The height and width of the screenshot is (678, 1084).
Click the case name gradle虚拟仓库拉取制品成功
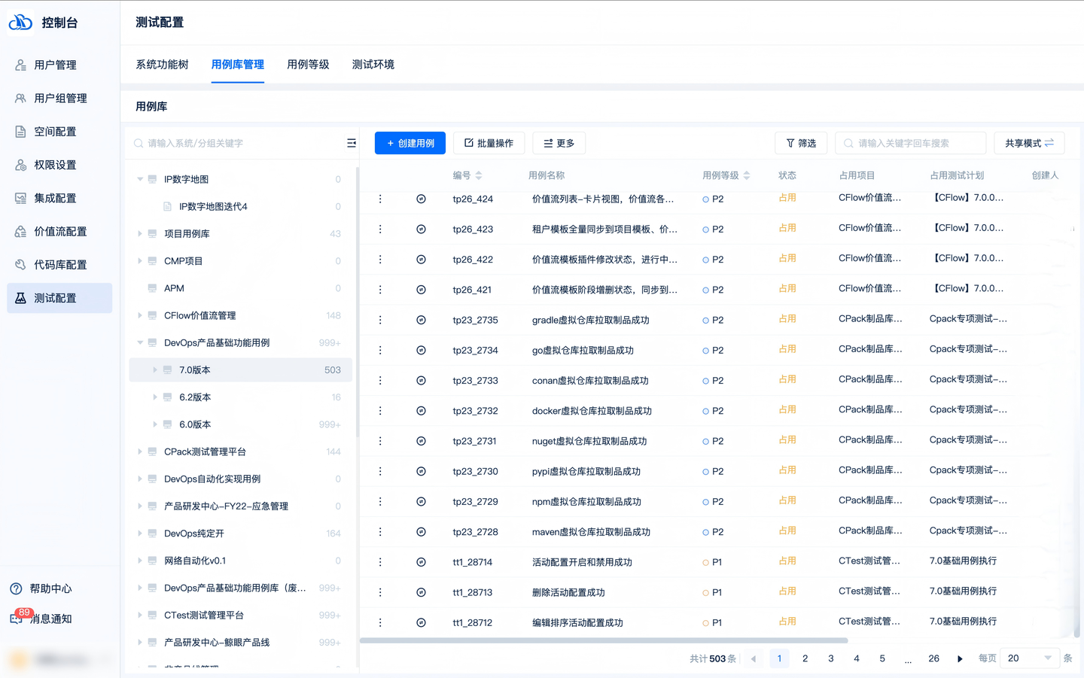pos(591,320)
